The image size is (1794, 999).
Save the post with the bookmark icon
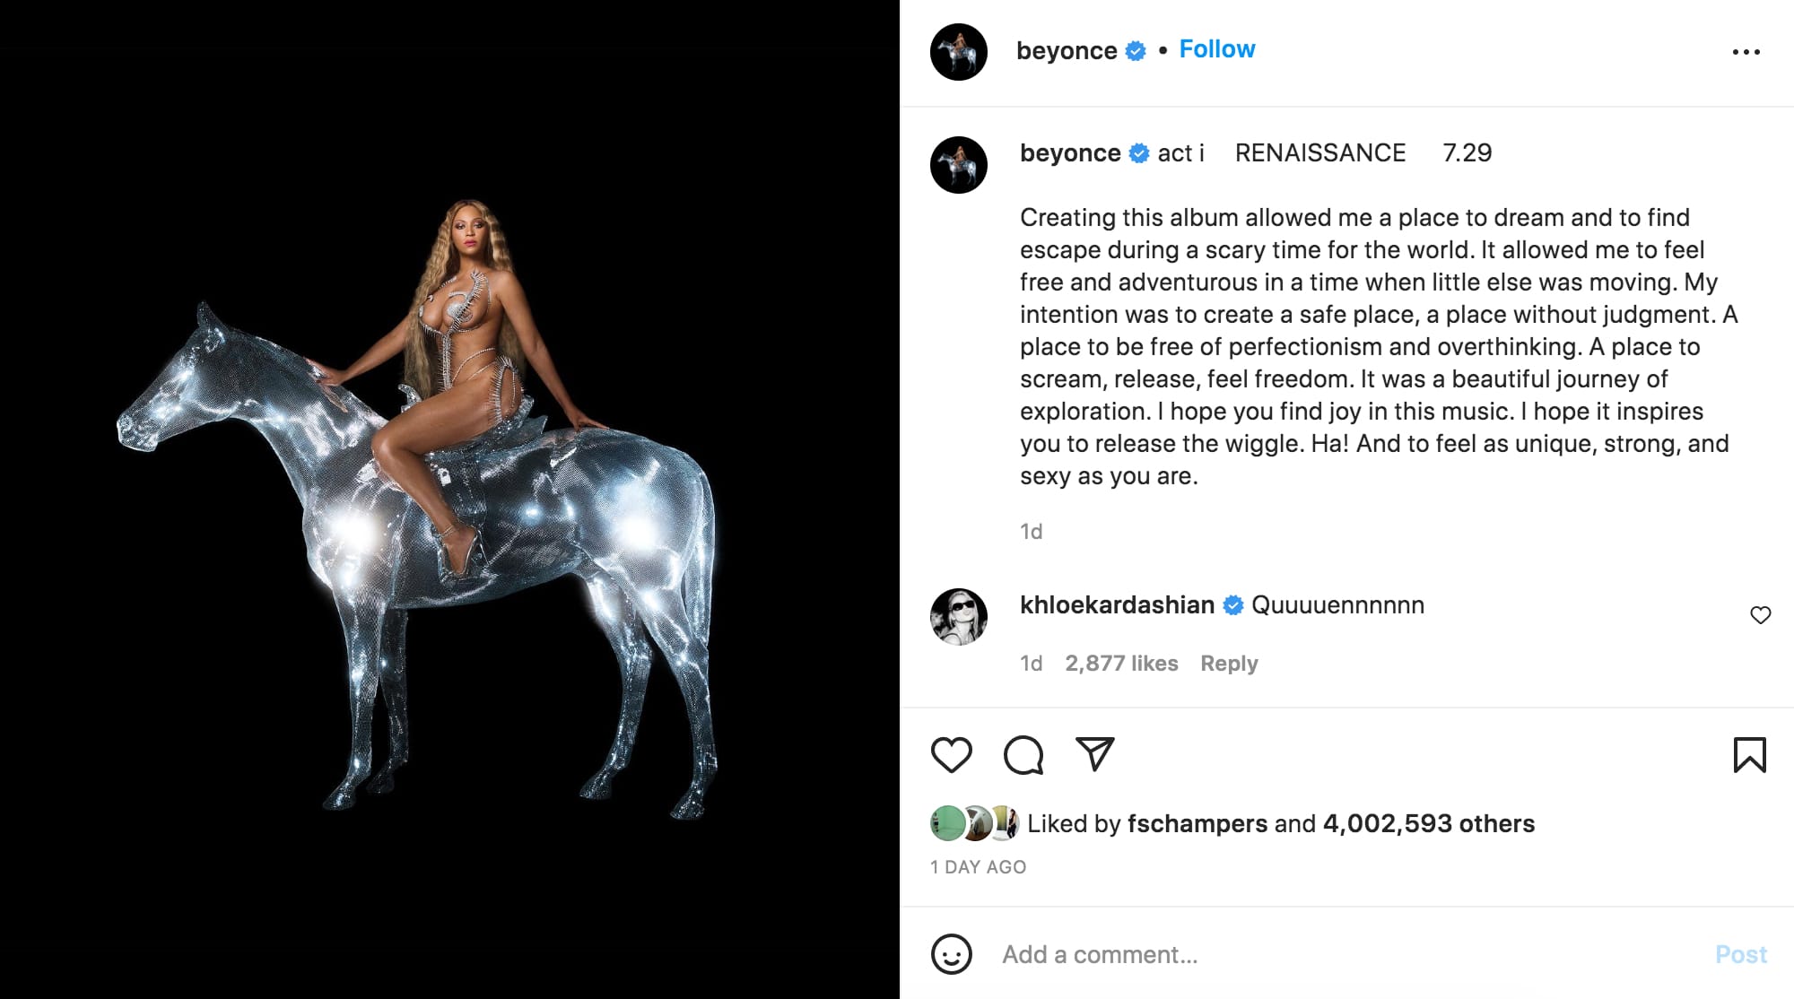(1749, 754)
